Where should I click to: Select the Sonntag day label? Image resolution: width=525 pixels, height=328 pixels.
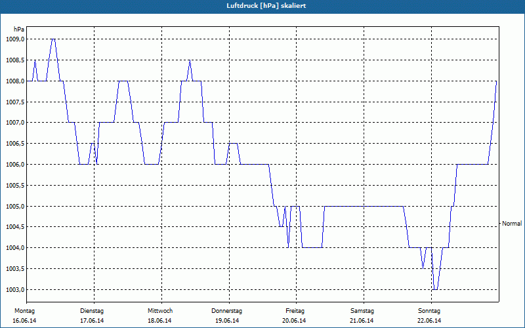[429, 311]
